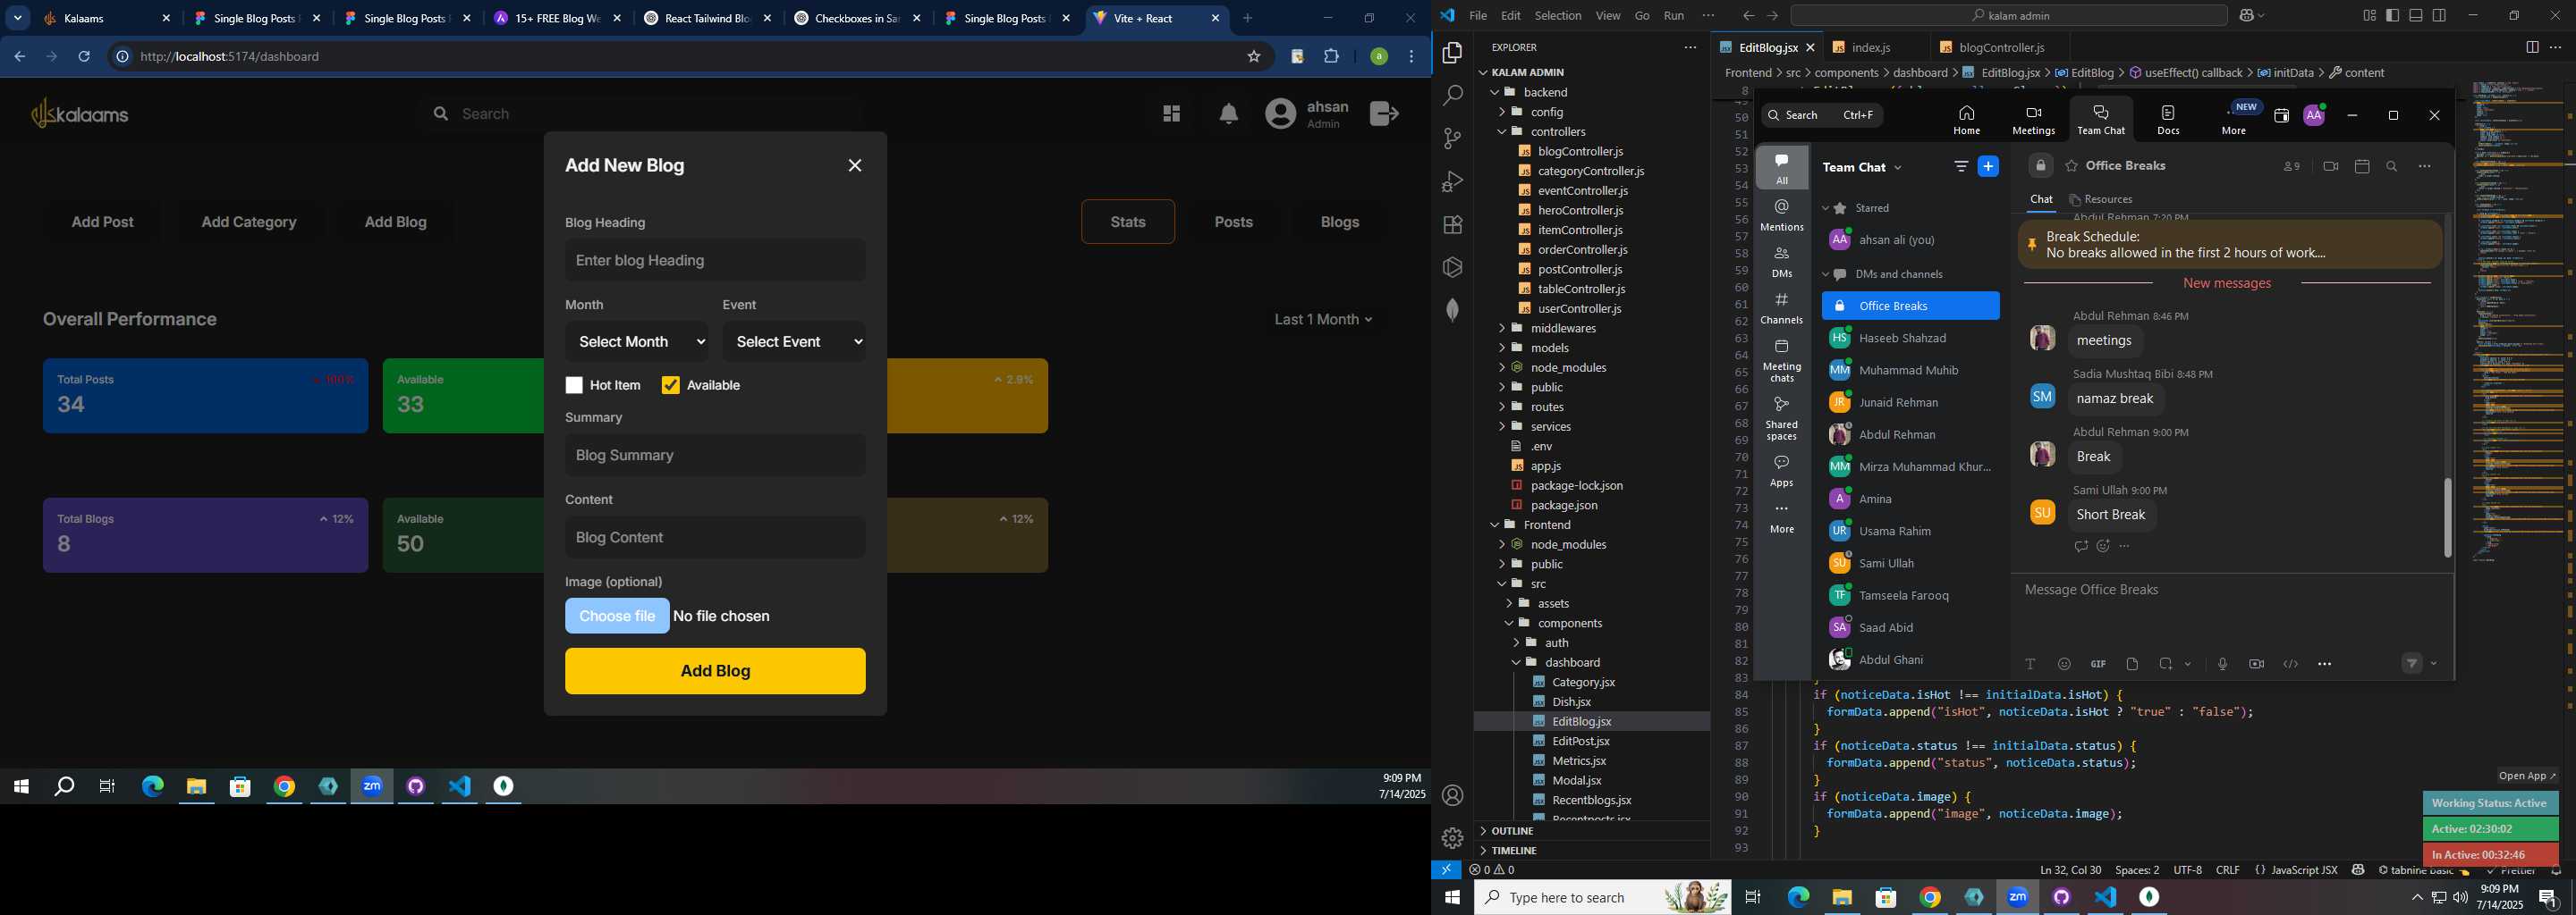Image resolution: width=2576 pixels, height=915 pixels.
Task: Check the Hot Item checkbox
Action: tap(574, 386)
